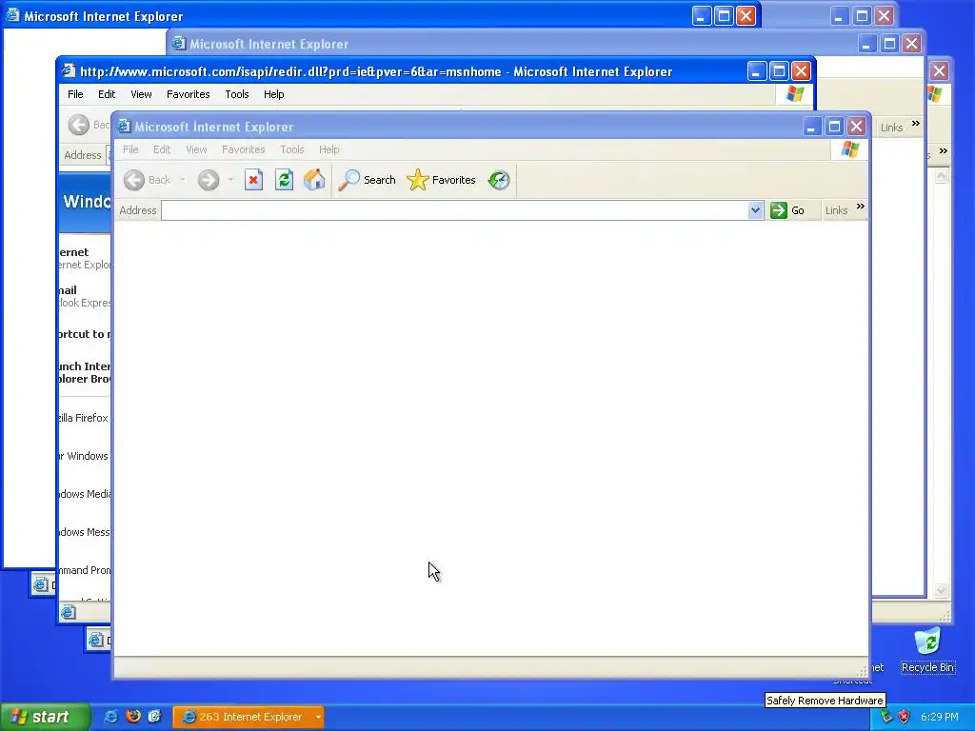Screen dimensions: 975x731
Task: Click IE icon in microsoft.com window title bar
Action: pyautogui.click(x=69, y=71)
